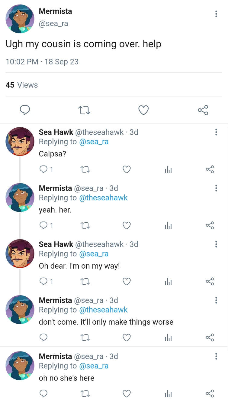Image resolution: width=228 pixels, height=399 pixels.
Task: View analytics for "Oh dear. I'm on my way!"
Action: pyautogui.click(x=168, y=281)
